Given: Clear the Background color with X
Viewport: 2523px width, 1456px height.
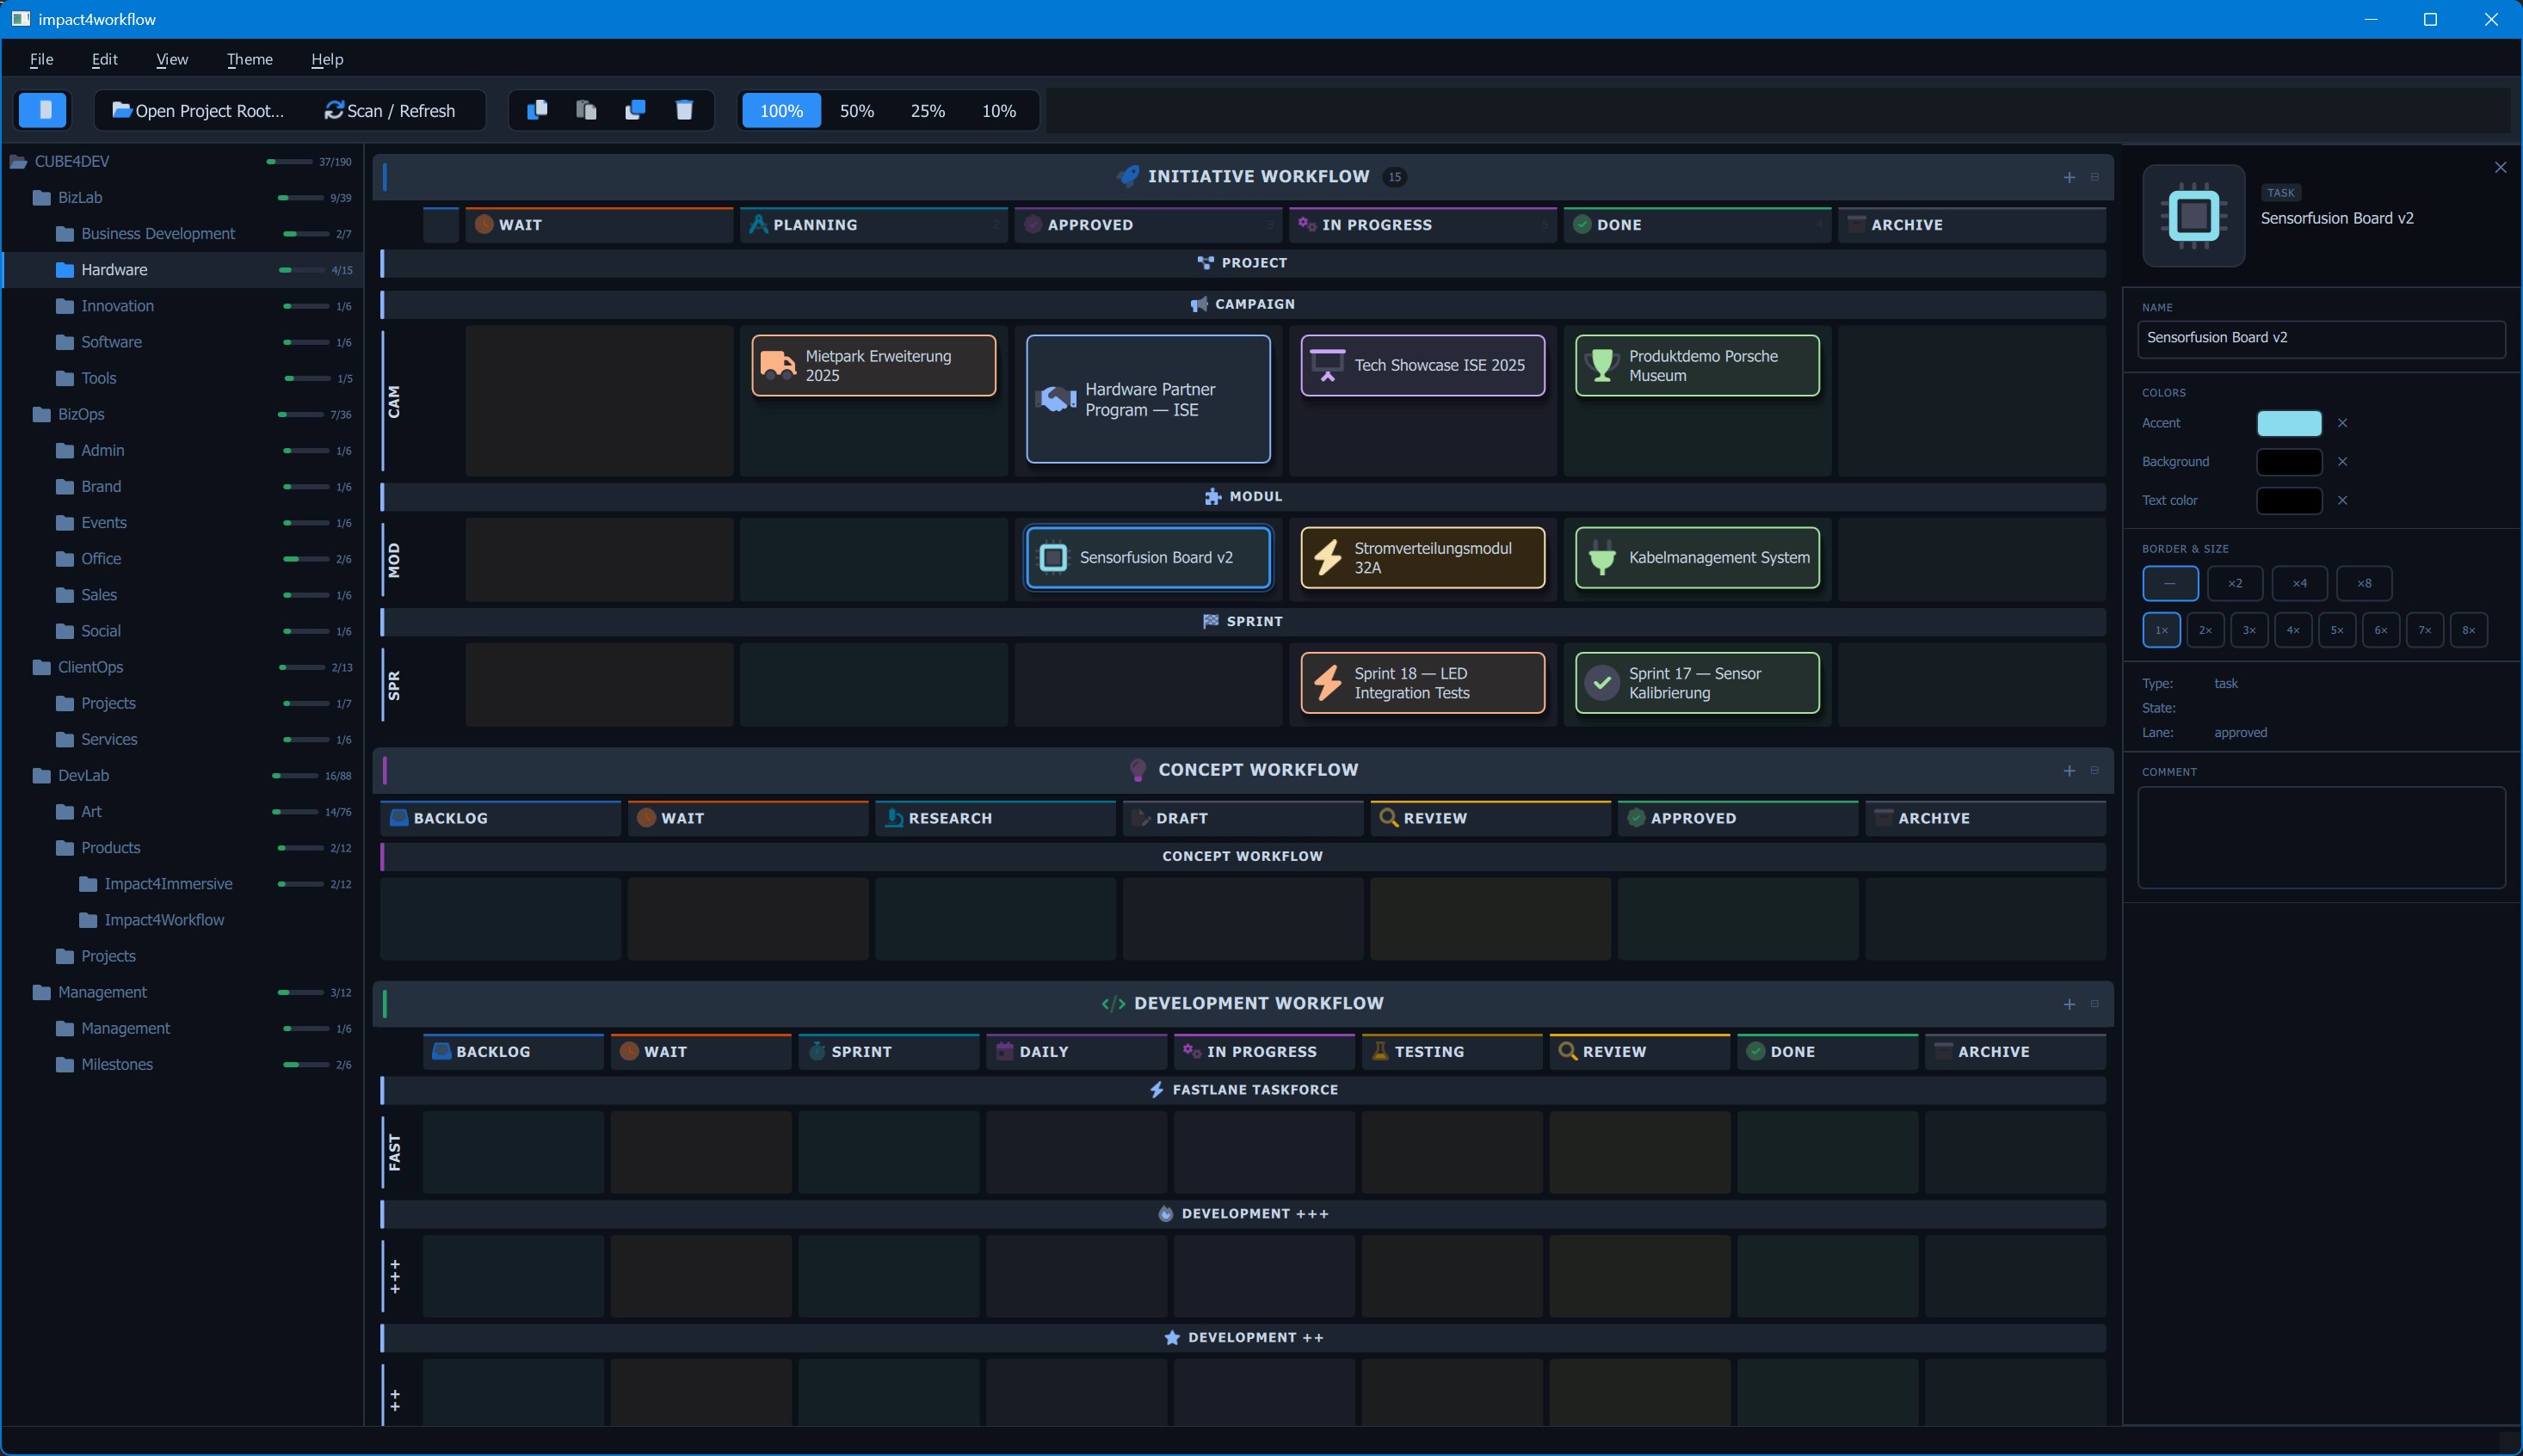Looking at the screenshot, I should coord(2342,462).
